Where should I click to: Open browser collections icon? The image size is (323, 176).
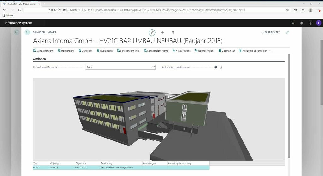click(x=303, y=10)
